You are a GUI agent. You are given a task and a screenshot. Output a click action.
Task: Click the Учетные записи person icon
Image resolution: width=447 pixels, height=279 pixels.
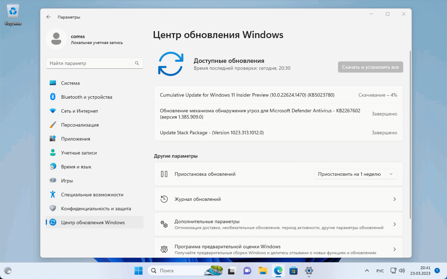pyautogui.click(x=53, y=153)
